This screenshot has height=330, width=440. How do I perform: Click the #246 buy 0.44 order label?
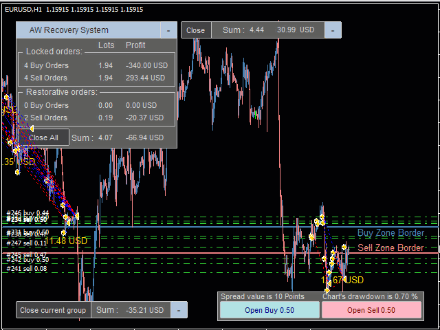coord(27,212)
